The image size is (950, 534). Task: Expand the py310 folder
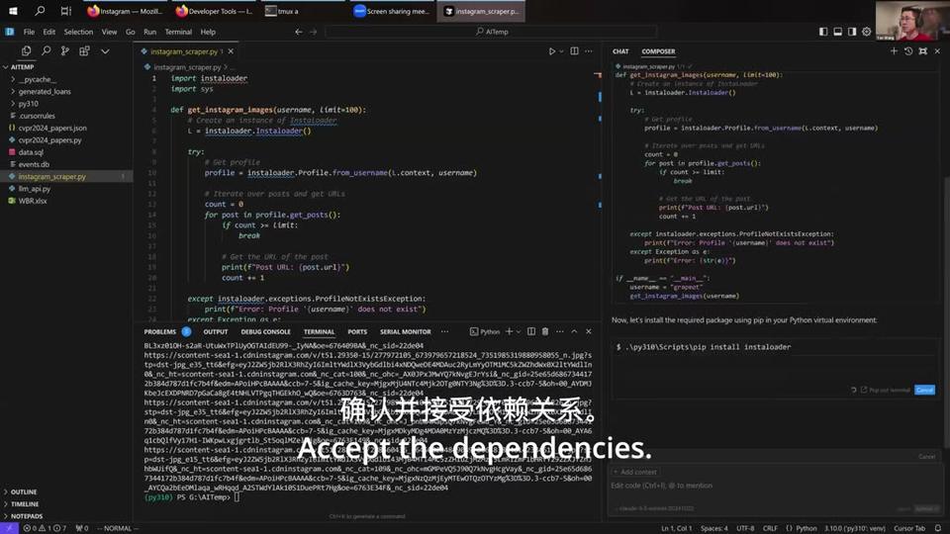click(66, 104)
